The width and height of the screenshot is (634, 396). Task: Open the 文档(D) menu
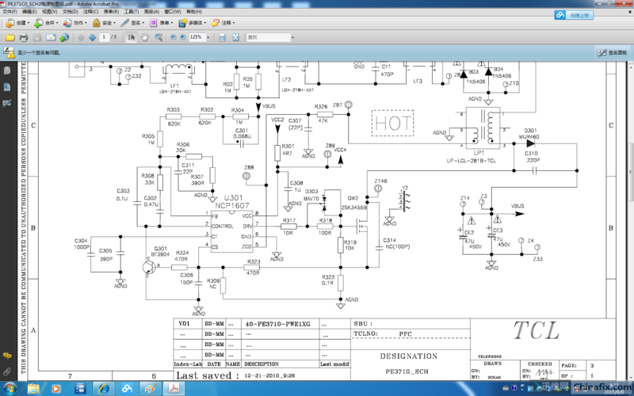tap(71, 12)
